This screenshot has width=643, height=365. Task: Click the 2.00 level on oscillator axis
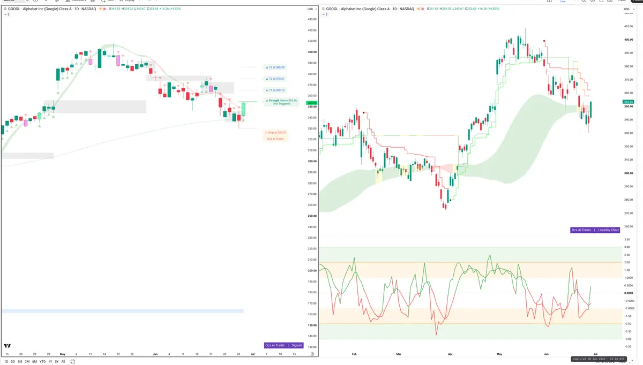627,262
